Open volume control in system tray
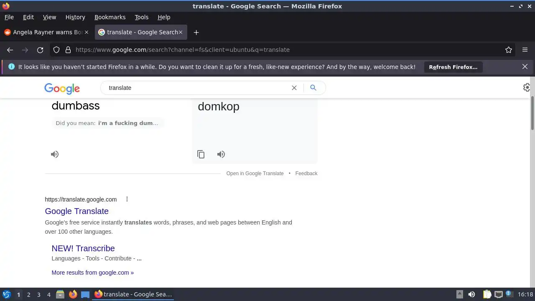This screenshot has height=301, width=535. pos(471,294)
